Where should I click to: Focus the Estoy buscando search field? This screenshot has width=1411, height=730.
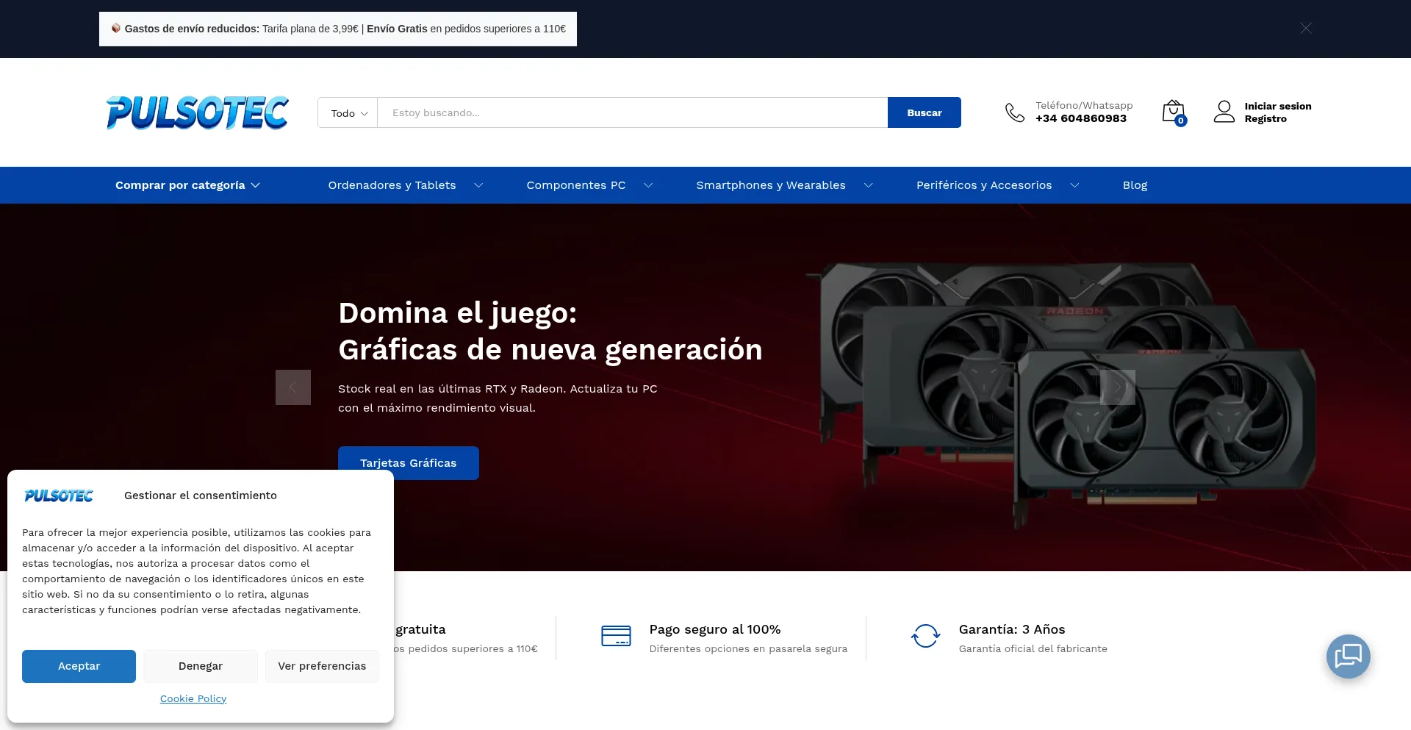632,112
